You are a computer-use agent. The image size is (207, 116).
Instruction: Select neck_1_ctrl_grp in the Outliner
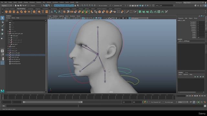pos(15,55)
